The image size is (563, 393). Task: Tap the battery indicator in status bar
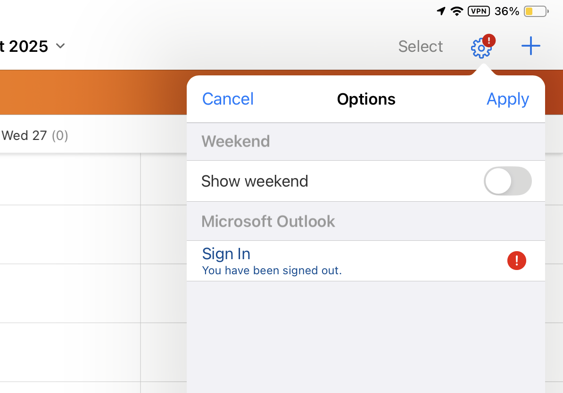click(x=536, y=11)
